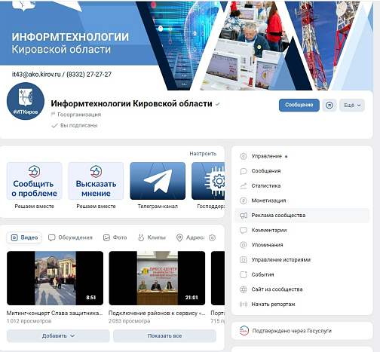Switch to the Фото tab
380x352 pixels.
[115, 237]
